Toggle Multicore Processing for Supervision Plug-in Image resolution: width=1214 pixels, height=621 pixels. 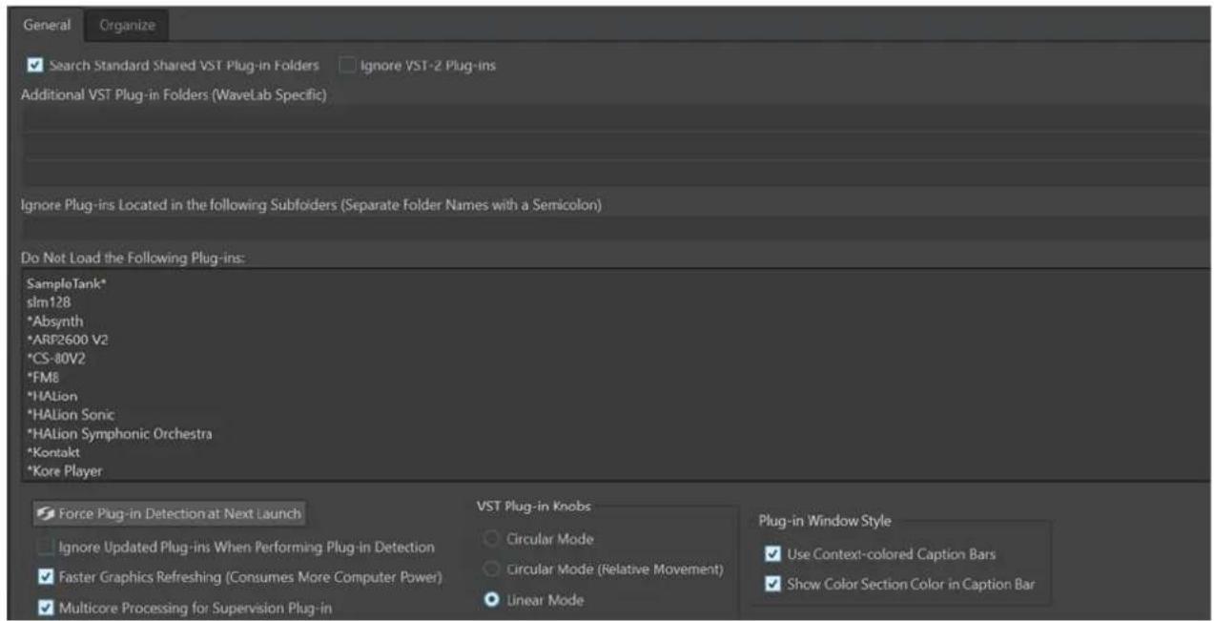(x=45, y=608)
